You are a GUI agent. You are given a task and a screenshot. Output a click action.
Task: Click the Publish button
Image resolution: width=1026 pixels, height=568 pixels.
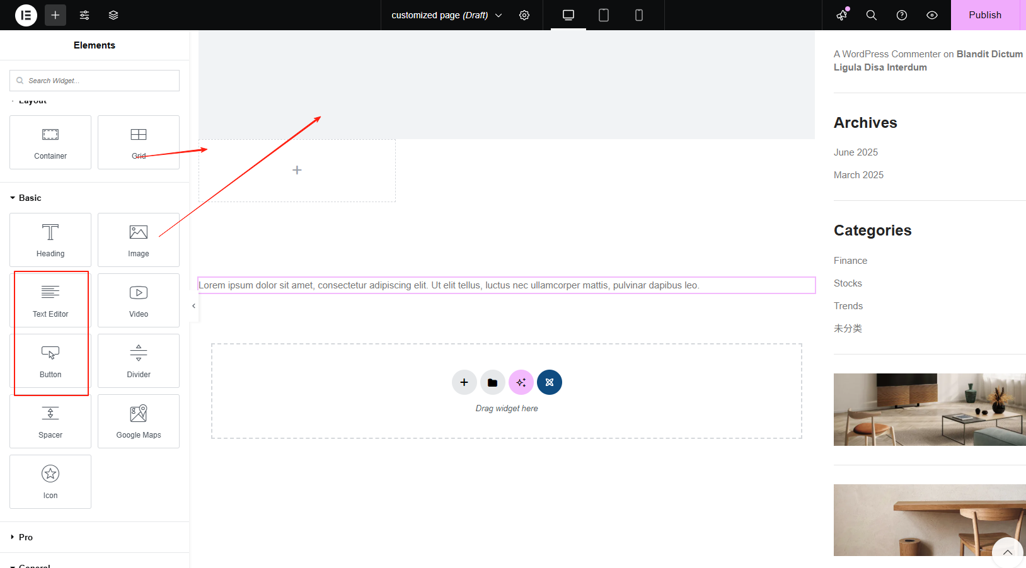coord(985,14)
